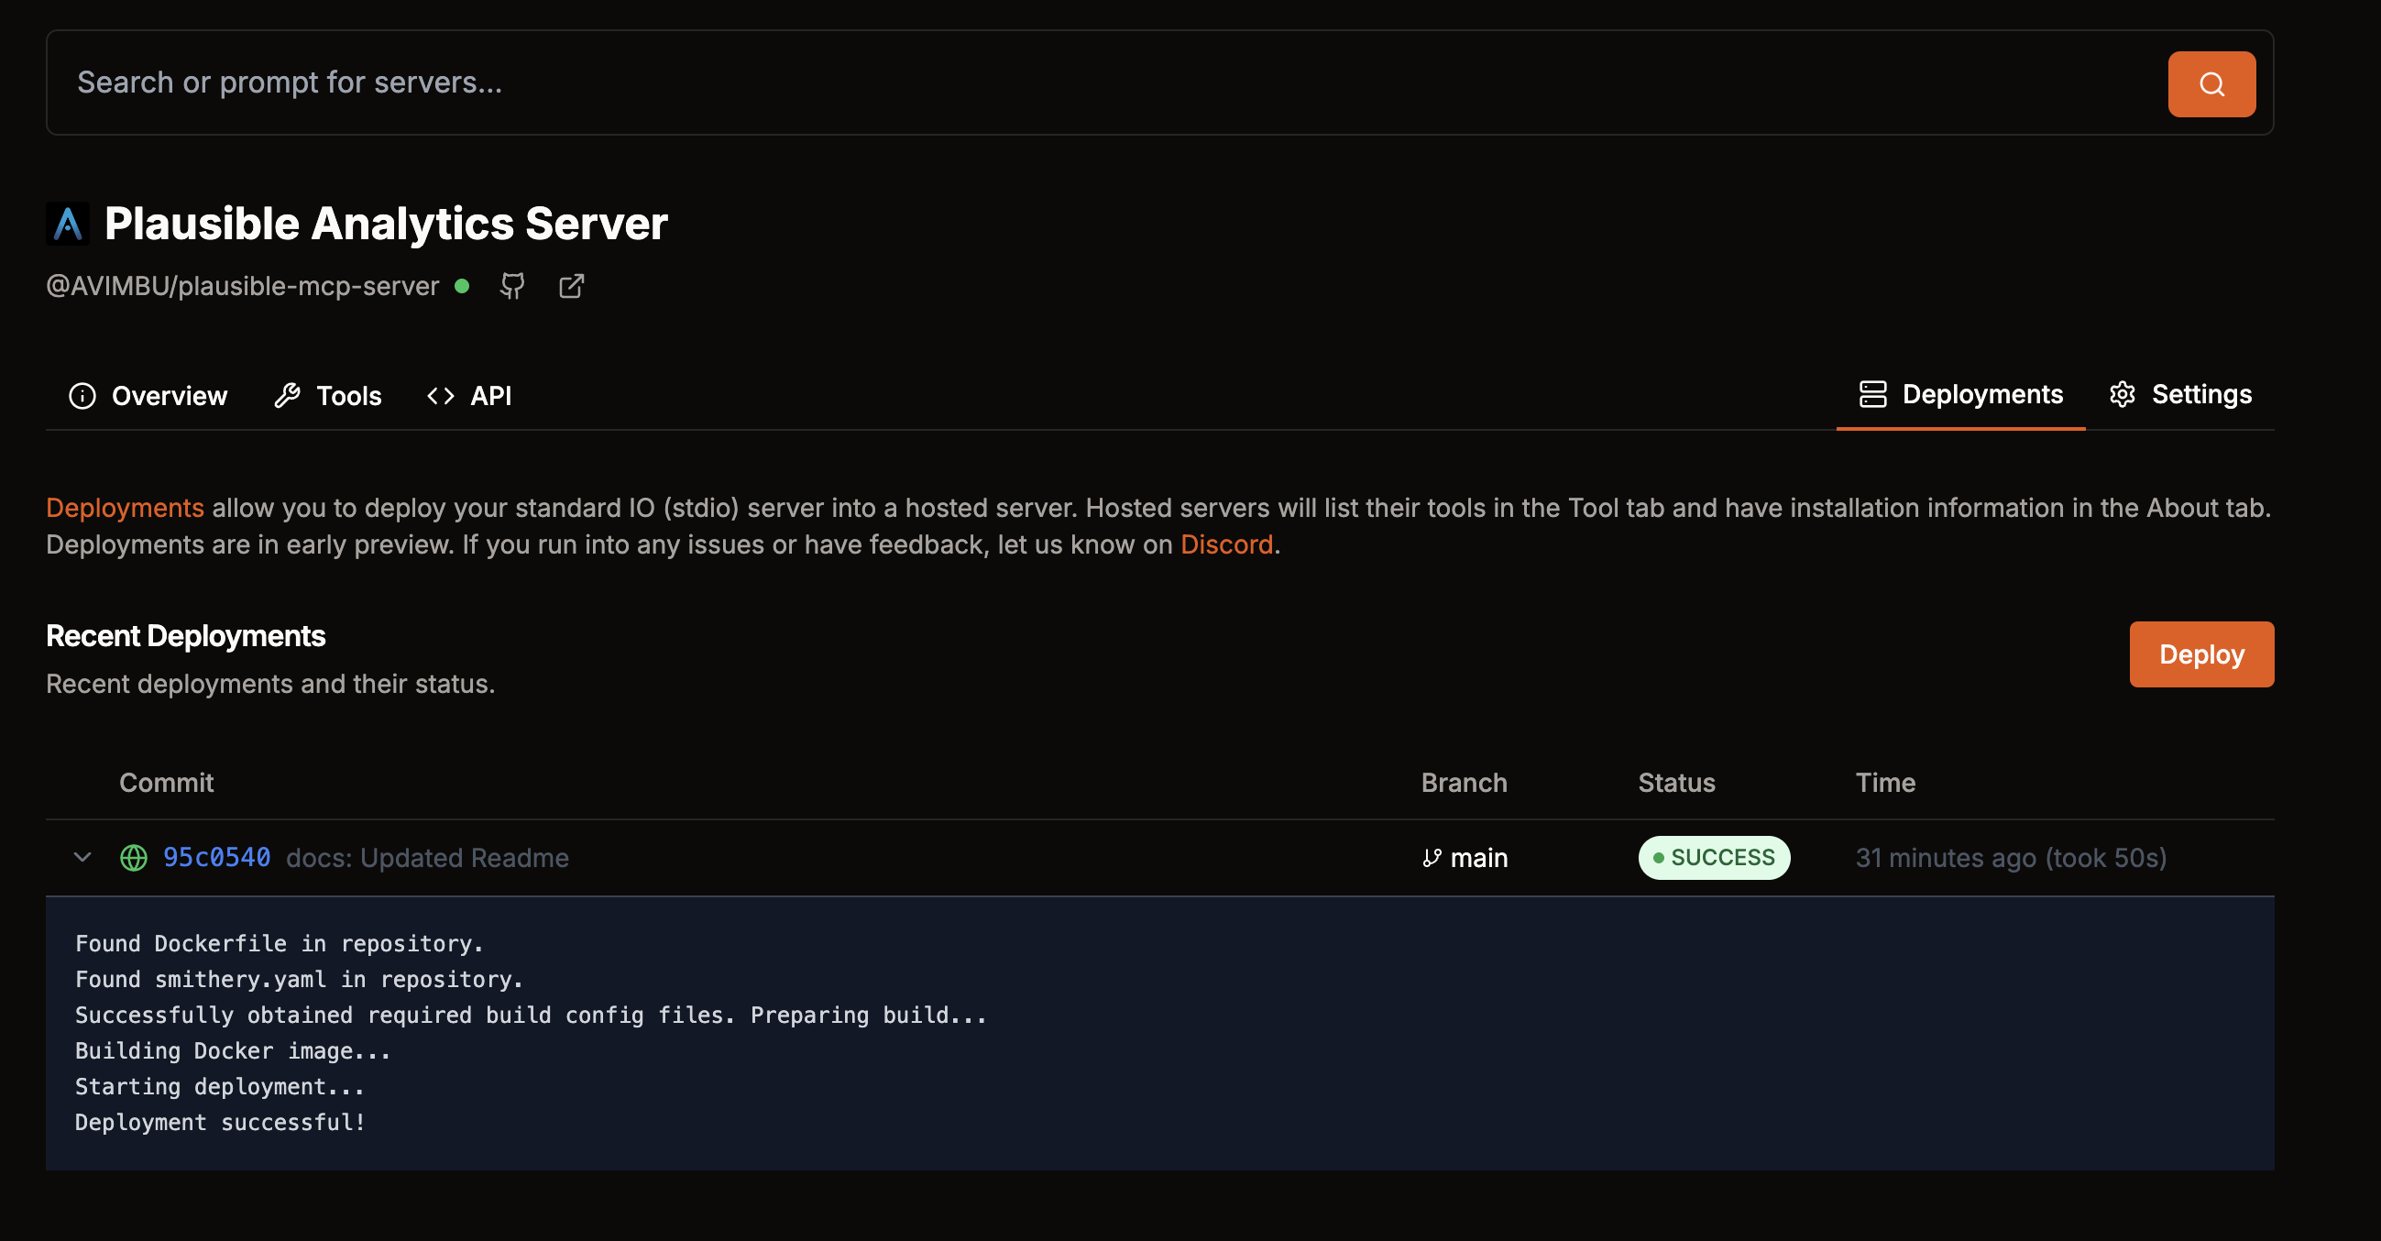Click the 'Successfully obtained required build config' log line

coord(531,1016)
